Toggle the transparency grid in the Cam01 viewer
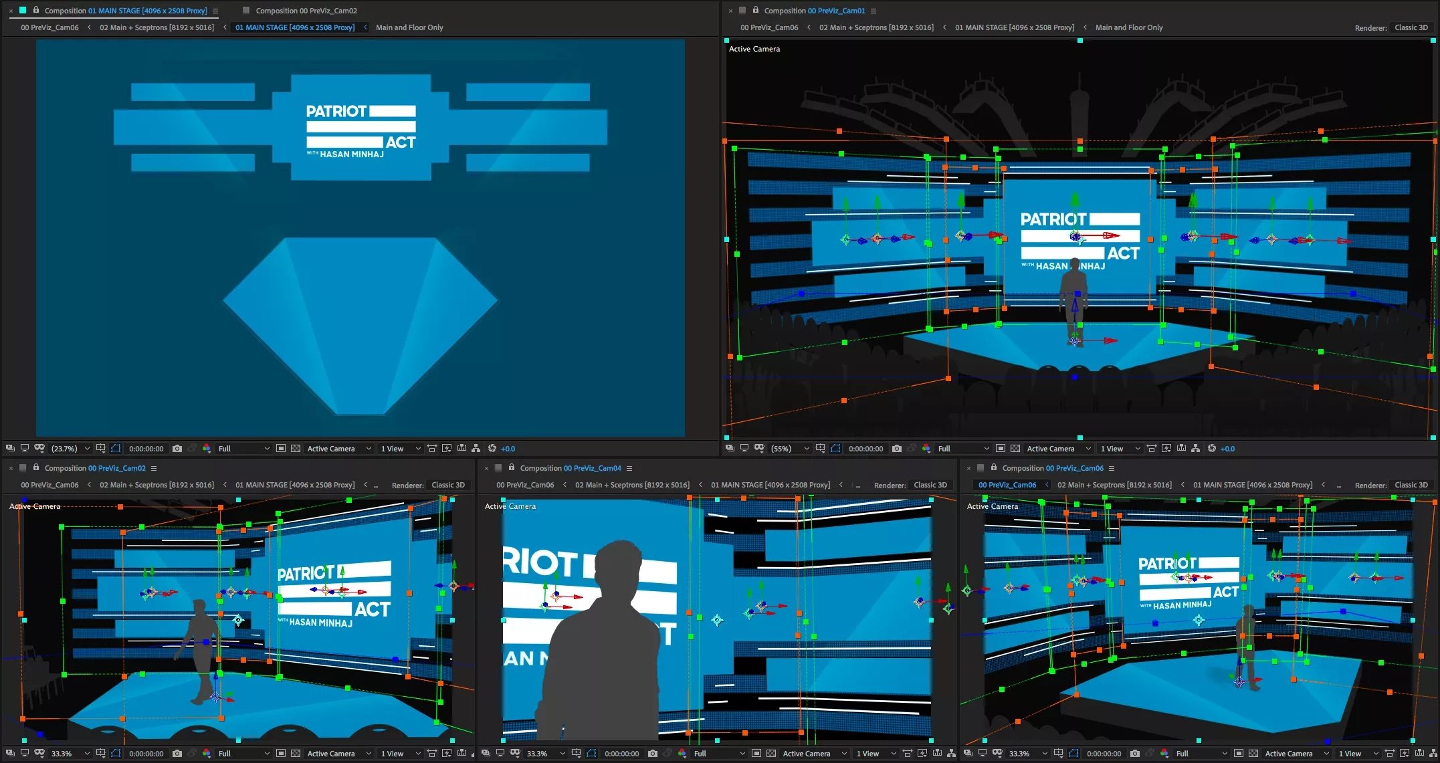1440x763 pixels. tap(1015, 449)
